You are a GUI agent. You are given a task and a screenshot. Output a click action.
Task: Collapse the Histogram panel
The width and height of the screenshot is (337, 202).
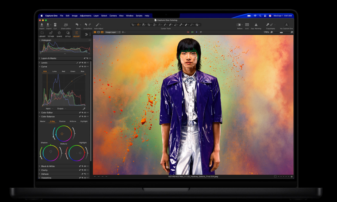[x=39, y=40]
